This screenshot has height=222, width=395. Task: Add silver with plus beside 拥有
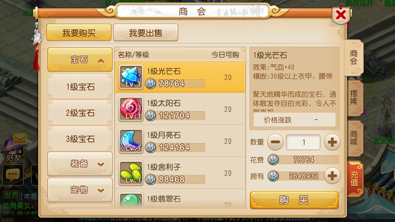[332, 176]
